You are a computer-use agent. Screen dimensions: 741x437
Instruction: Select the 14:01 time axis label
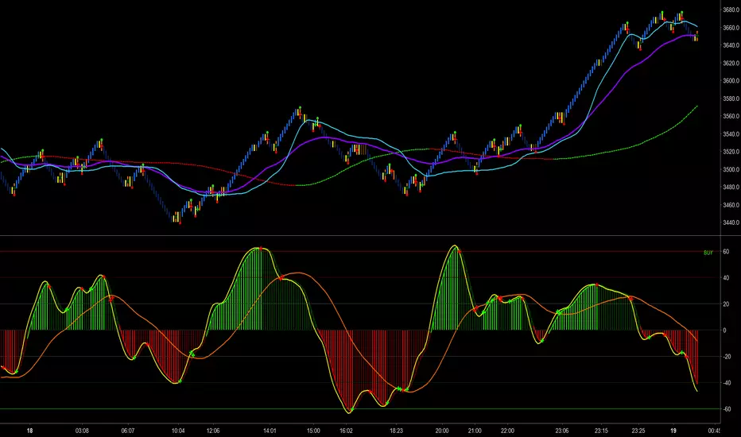(x=270, y=430)
